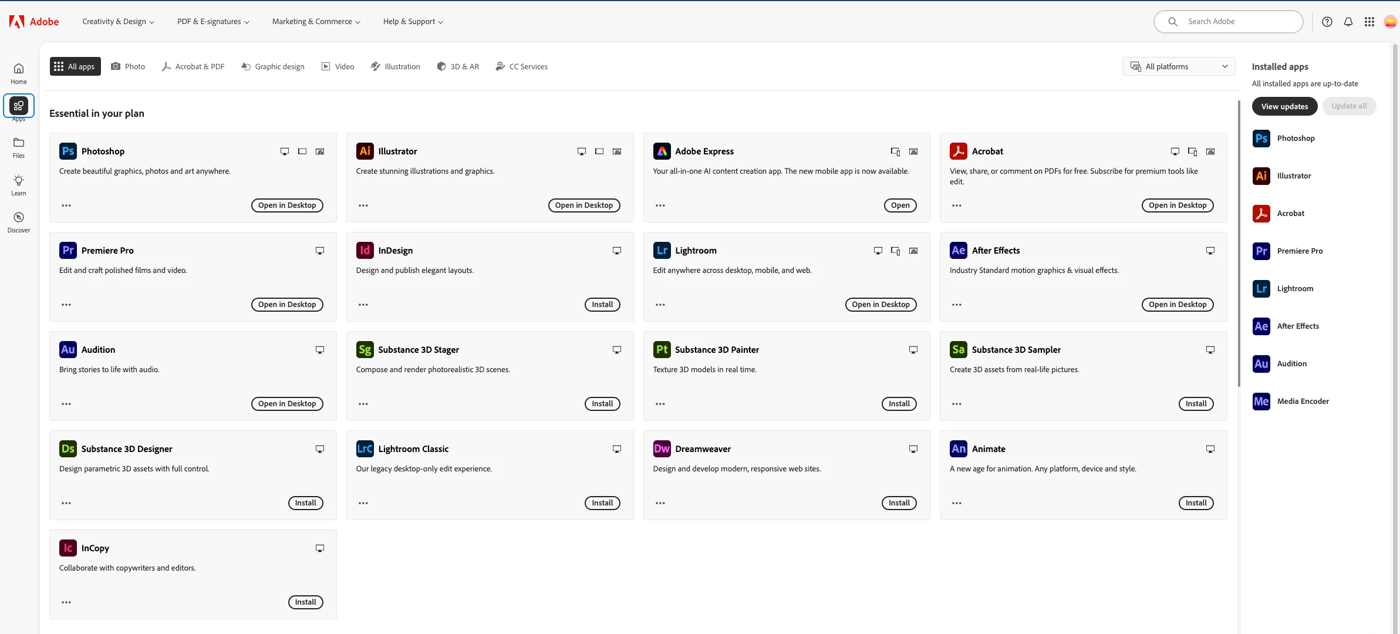Open the three-dot menu on the Photoshop card
This screenshot has height=634, width=1400.
[x=66, y=205]
